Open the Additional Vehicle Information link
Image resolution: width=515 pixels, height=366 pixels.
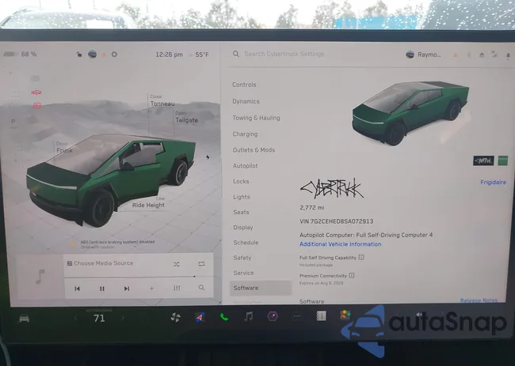(340, 244)
